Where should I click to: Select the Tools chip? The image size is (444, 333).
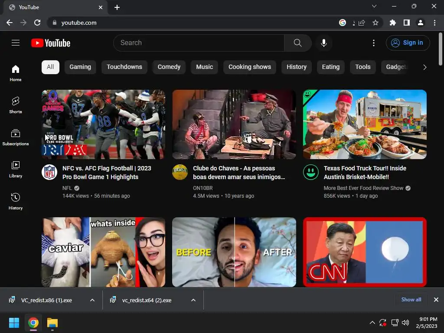[363, 67]
